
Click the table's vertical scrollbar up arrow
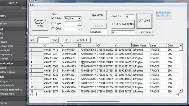coord(181,45)
